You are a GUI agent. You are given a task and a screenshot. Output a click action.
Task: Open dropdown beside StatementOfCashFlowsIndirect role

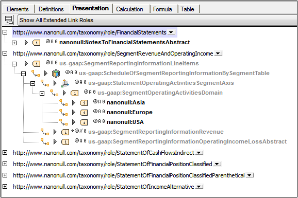coord(200,153)
